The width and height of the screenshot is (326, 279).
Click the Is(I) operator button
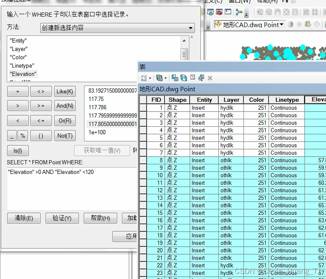(18, 151)
